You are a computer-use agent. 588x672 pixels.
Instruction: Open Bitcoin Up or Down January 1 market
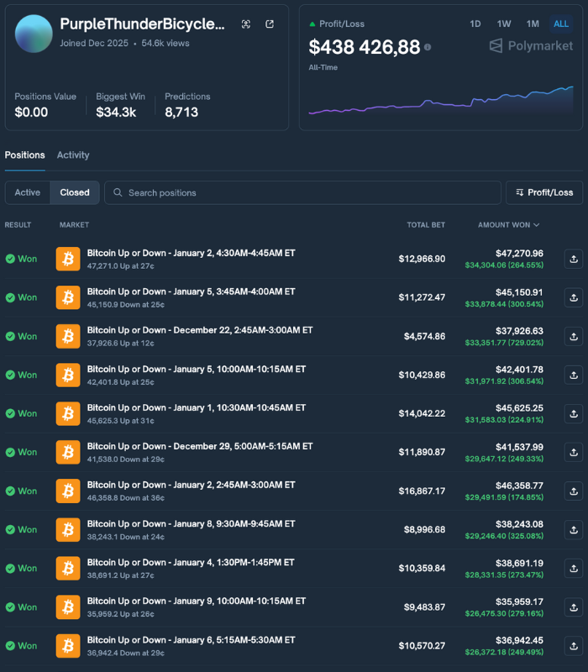[x=197, y=408]
